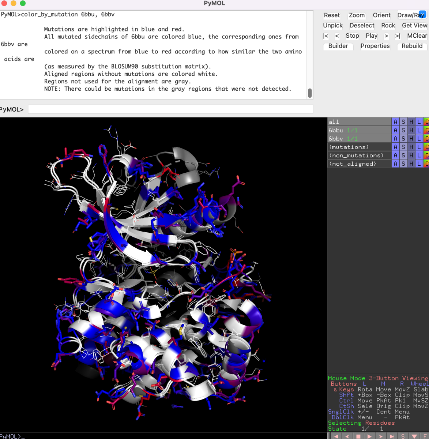
Task: Jump to first frame with |< button
Action: (325, 36)
